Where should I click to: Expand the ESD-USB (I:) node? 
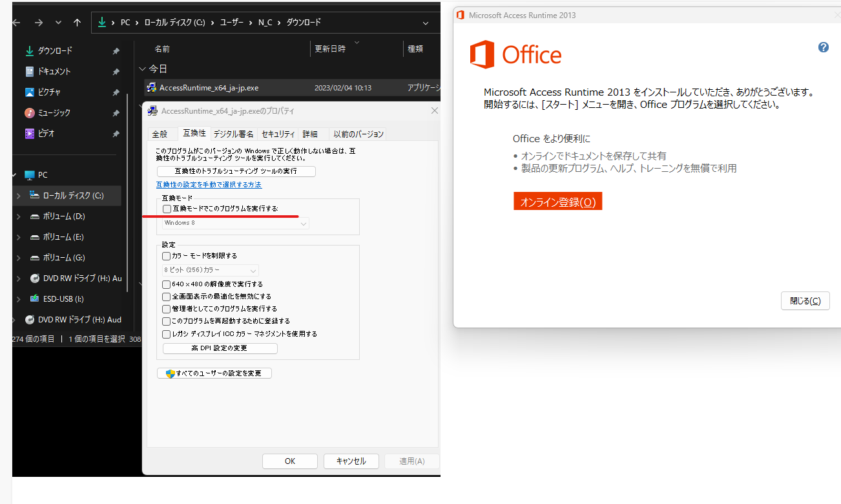(x=18, y=299)
